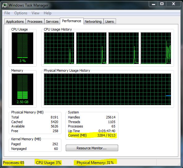Click the CPU Usage meter gauge

[x=22, y=48]
